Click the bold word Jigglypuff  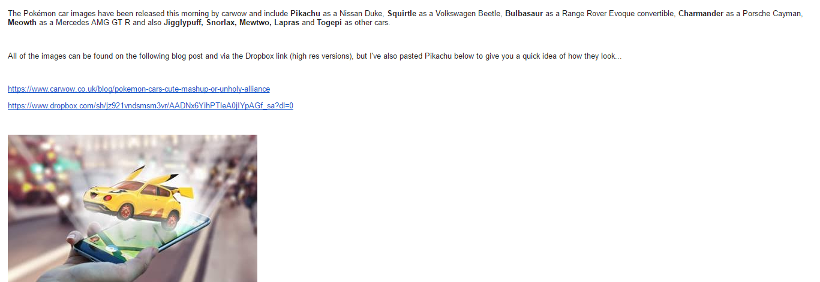pyautogui.click(x=182, y=23)
